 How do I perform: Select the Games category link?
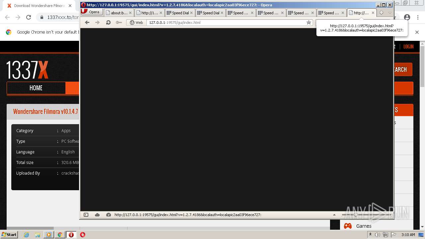click(364, 226)
